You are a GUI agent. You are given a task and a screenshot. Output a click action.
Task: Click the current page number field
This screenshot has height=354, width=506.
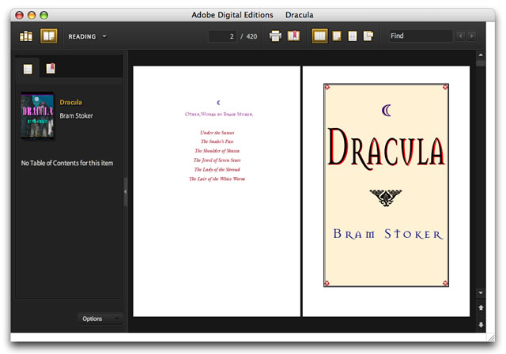222,36
